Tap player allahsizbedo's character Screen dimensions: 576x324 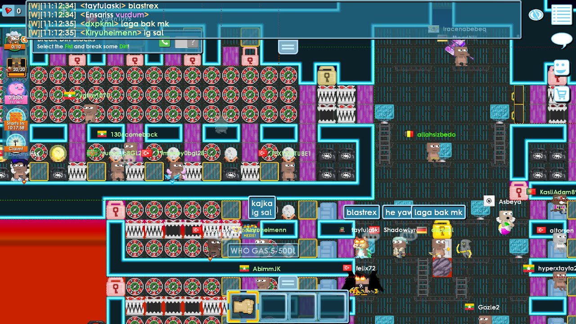(x=434, y=152)
